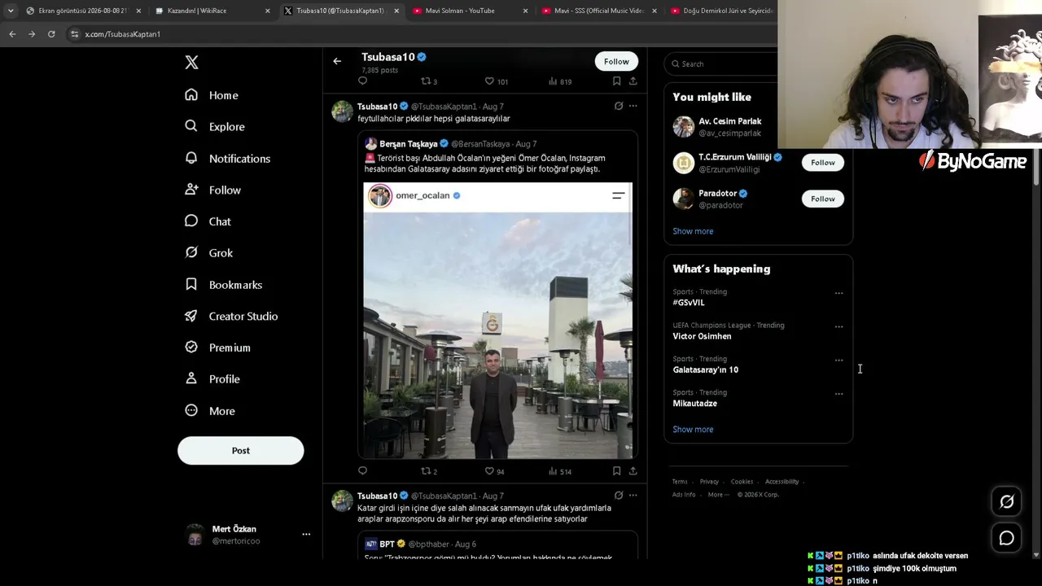Like the post with 101 likes
1042x586 pixels.
497,81
